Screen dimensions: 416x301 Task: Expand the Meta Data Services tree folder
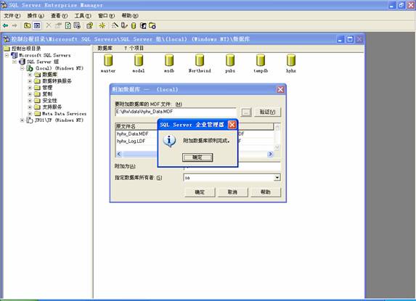30,114
